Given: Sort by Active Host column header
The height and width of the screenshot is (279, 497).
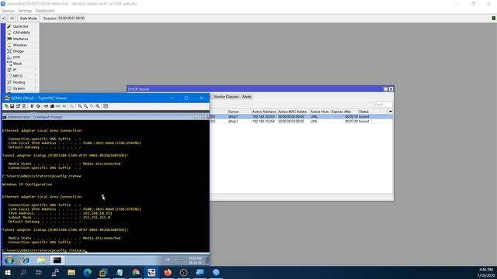Looking at the screenshot, I should [x=320, y=112].
